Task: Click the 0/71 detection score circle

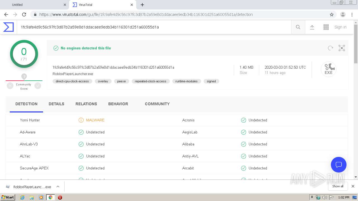Action: (x=24, y=54)
